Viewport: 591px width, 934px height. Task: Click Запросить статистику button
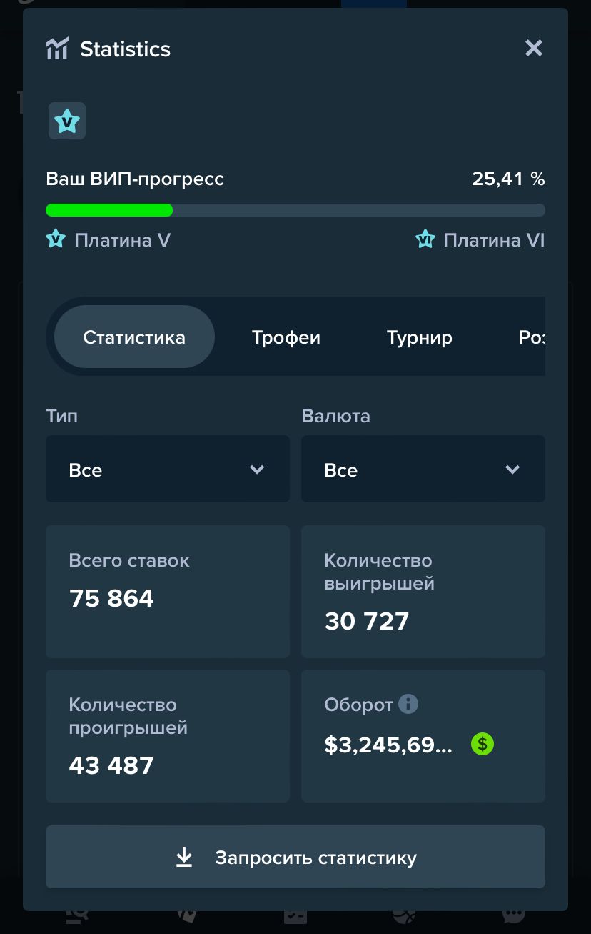pos(295,857)
